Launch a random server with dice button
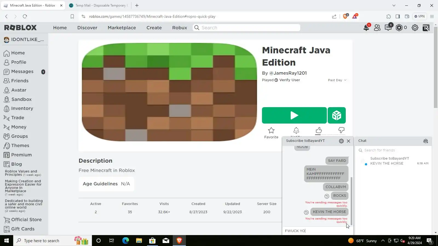 [x=337, y=115]
